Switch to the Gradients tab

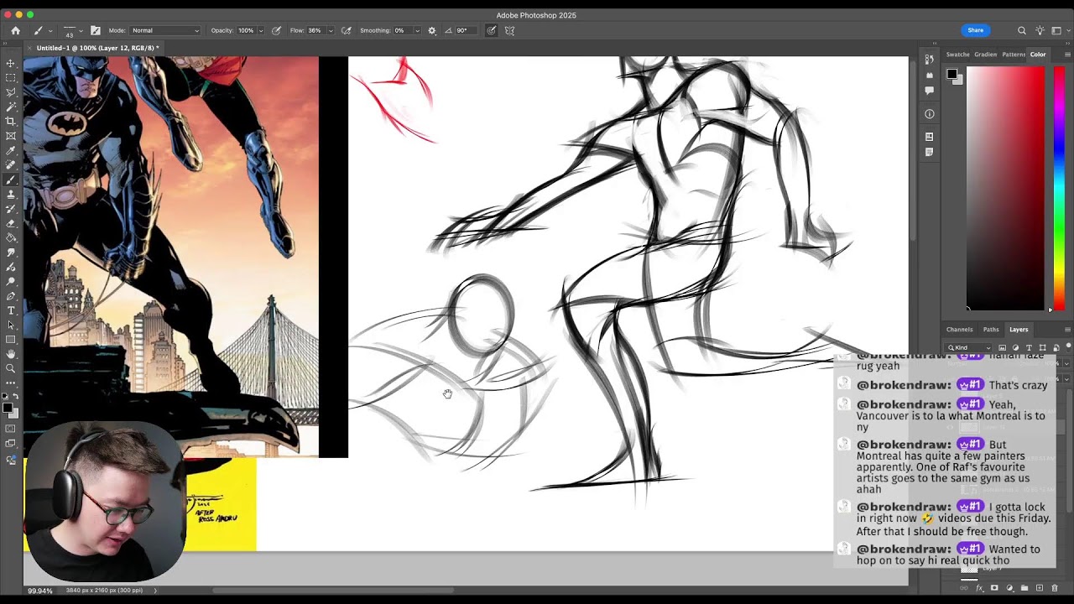point(985,55)
